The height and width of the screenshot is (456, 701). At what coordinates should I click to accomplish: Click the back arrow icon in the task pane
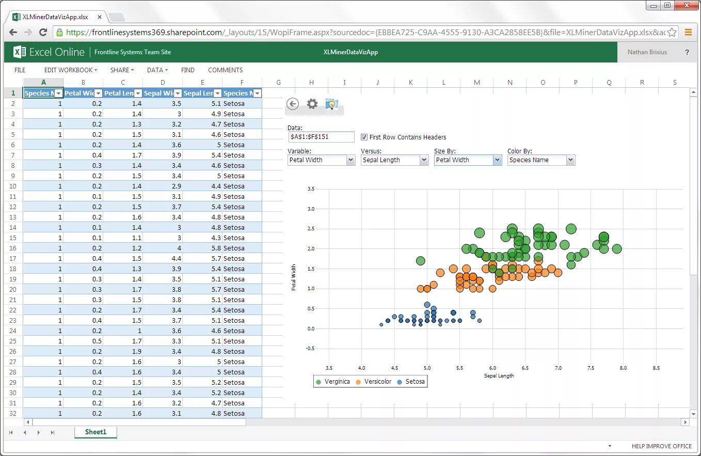293,104
